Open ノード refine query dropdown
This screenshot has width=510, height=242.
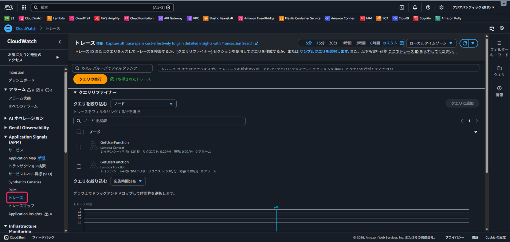[x=143, y=104]
